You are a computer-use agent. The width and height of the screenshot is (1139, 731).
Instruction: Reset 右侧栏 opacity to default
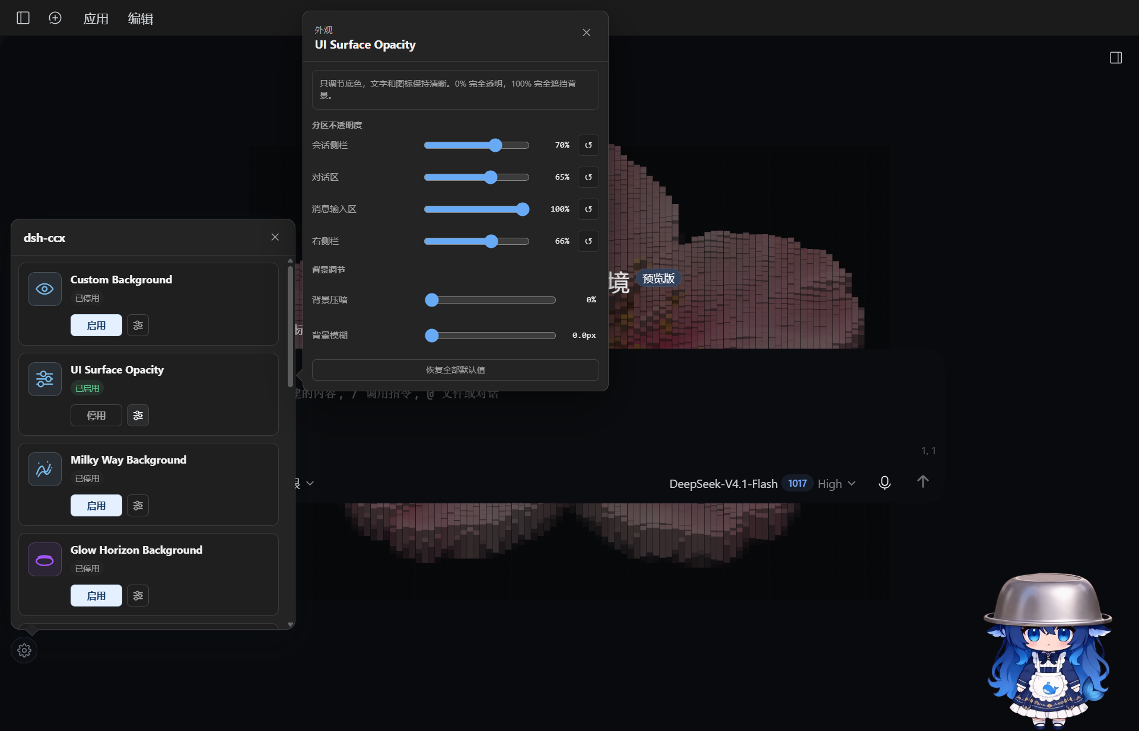click(x=588, y=241)
